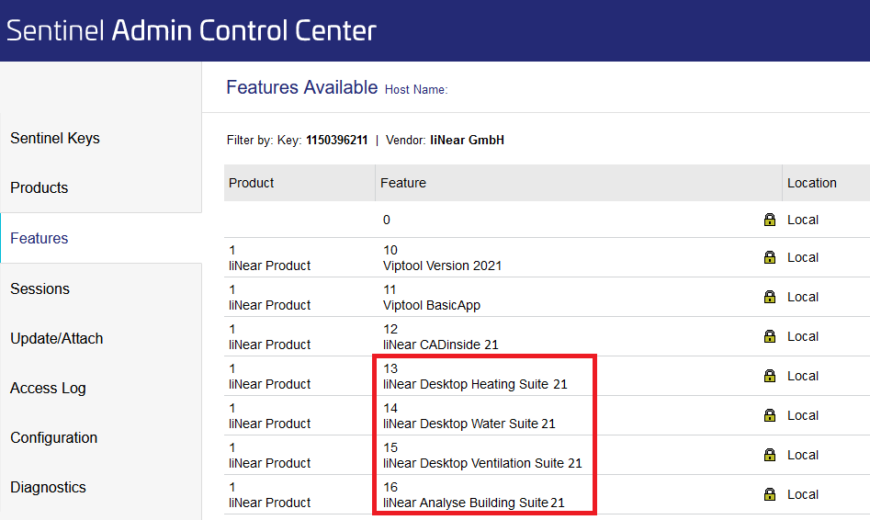Click the Host Name label

[x=416, y=89]
